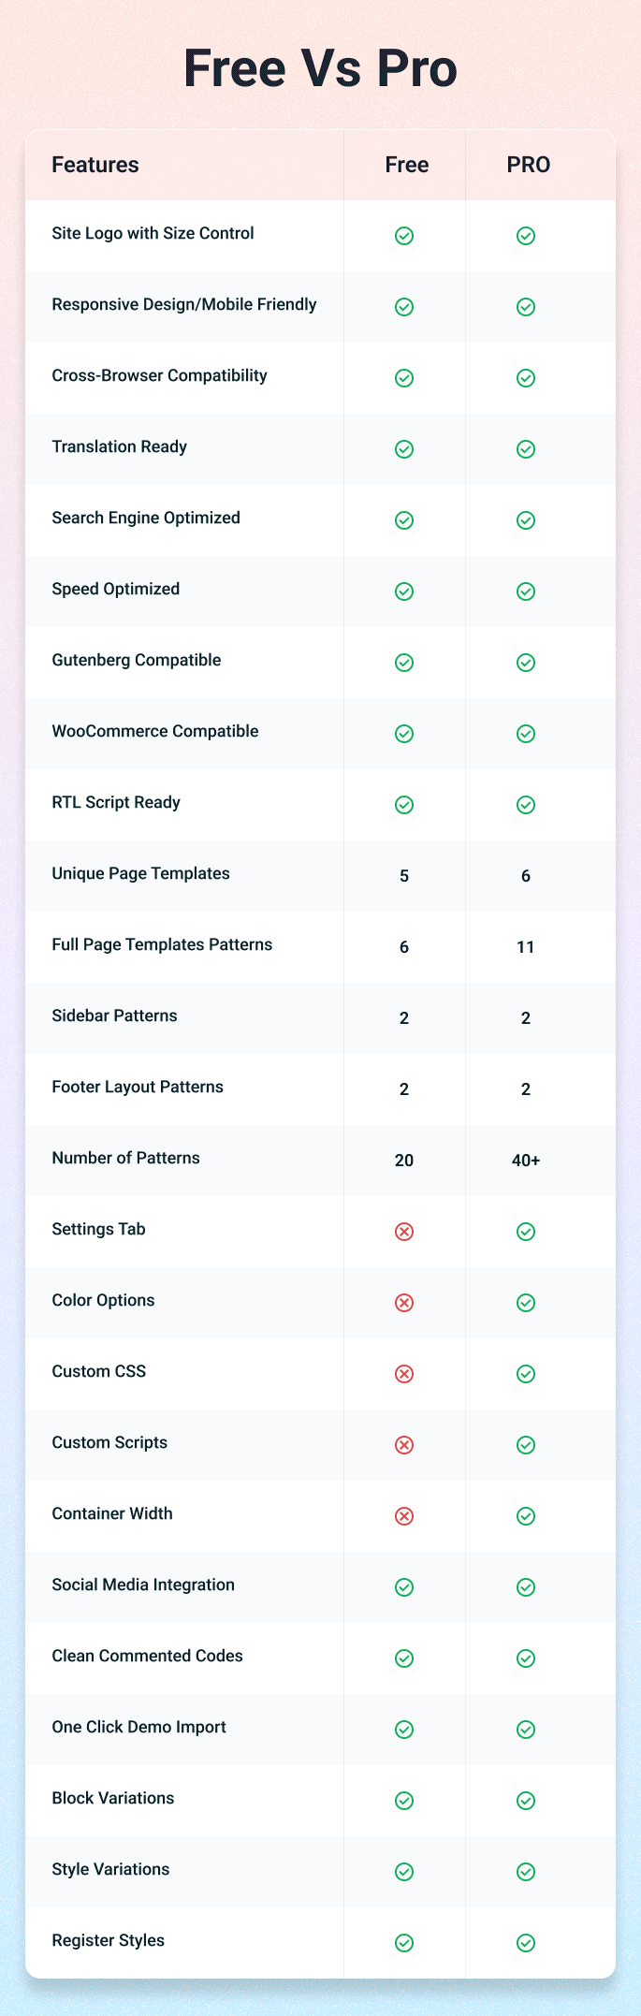Click the red cross for Custom CSS in Free
Viewport: 641px width, 2016px height.
[x=404, y=1374]
